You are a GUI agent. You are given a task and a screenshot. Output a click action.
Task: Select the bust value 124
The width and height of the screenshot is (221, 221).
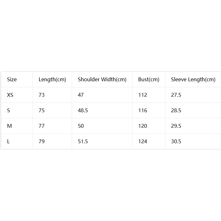143,141
